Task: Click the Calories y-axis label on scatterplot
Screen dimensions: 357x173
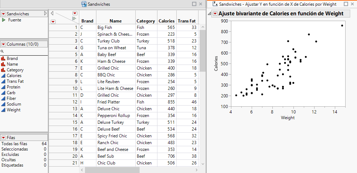Action: 216,63
